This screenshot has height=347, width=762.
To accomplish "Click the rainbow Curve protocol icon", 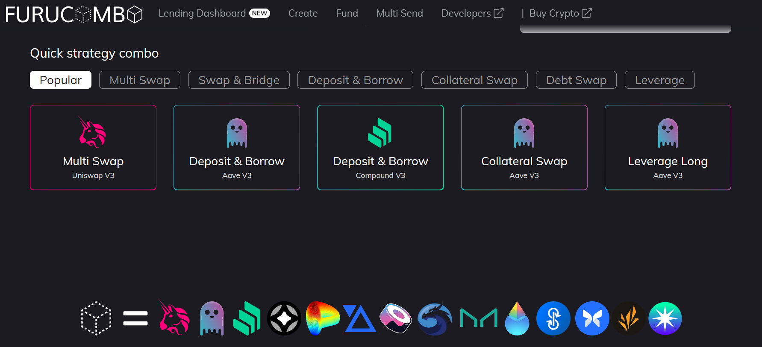I will point(322,318).
